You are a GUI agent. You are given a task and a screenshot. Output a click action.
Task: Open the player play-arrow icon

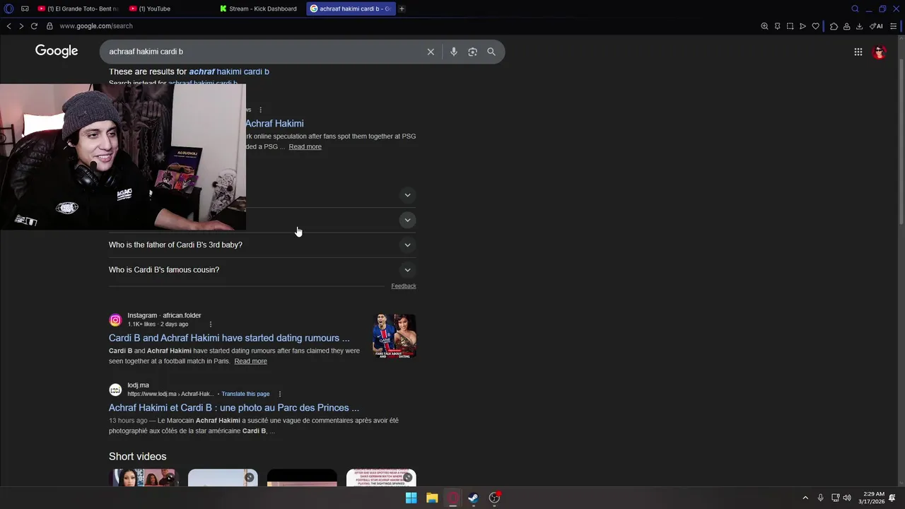tap(802, 26)
